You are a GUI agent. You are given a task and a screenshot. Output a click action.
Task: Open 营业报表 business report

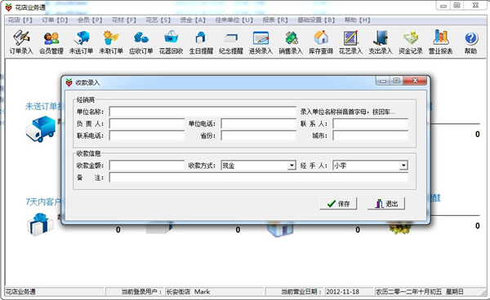pos(441,42)
